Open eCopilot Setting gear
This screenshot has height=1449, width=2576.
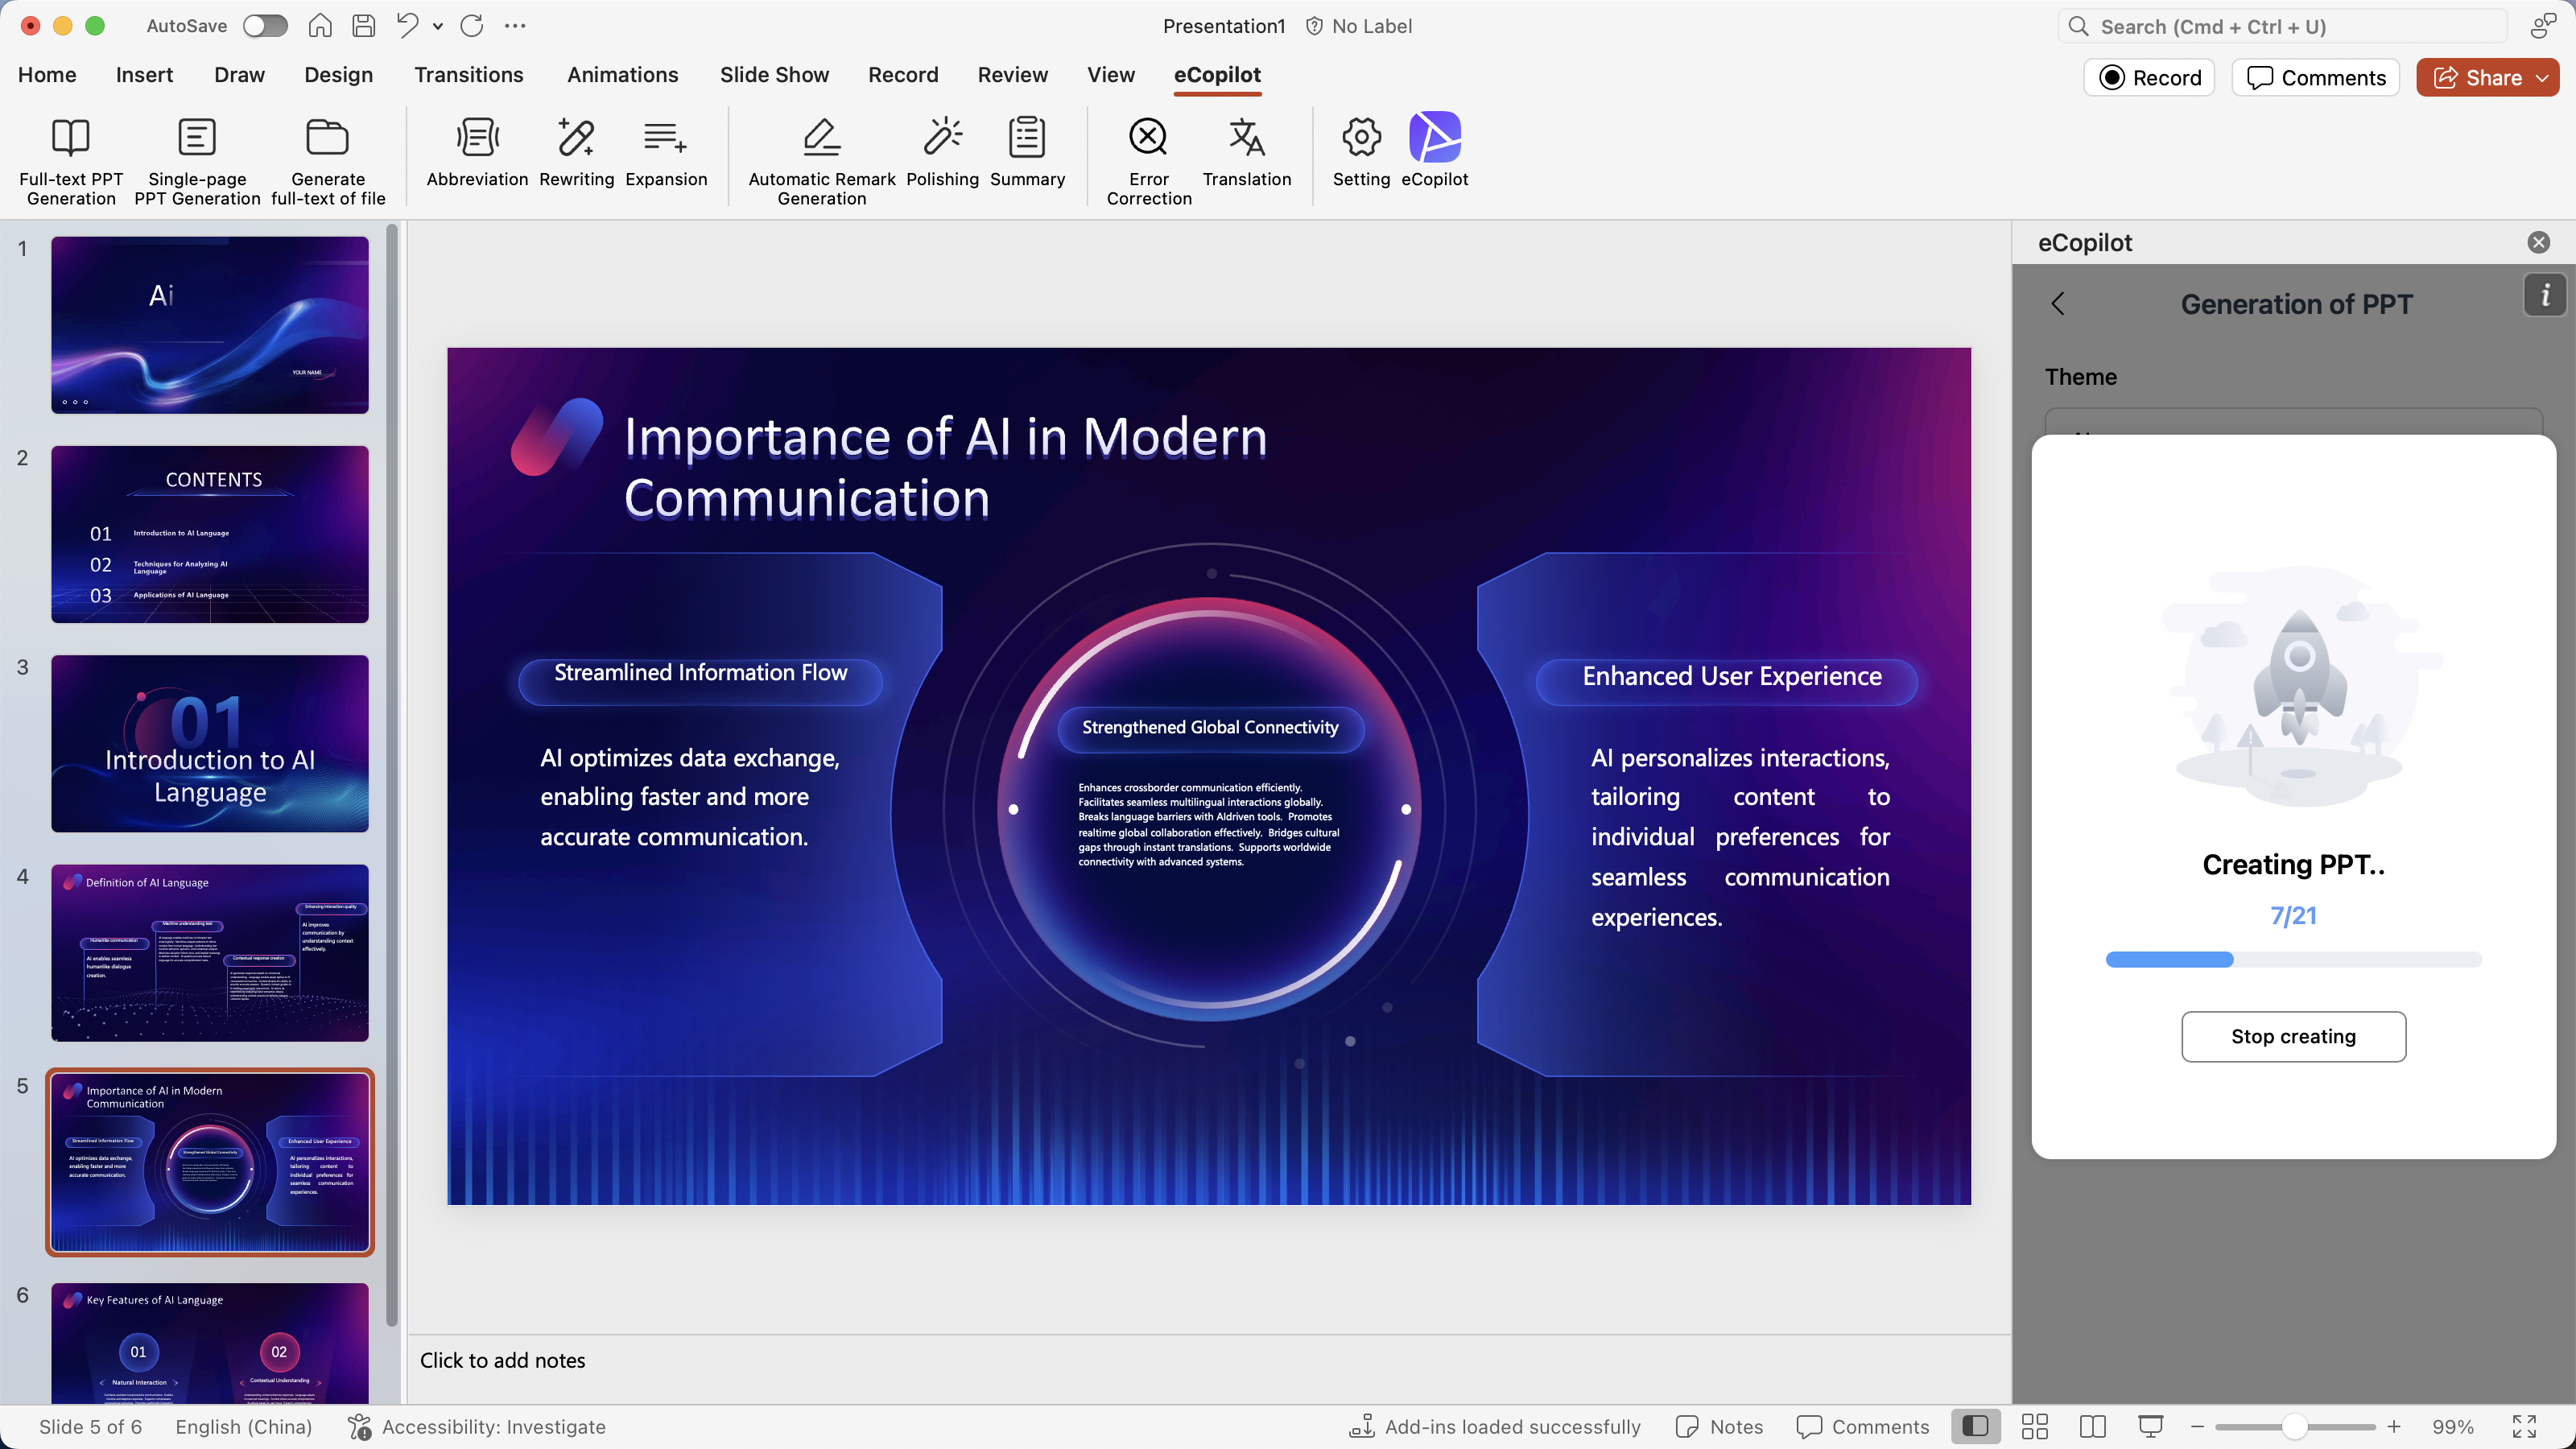click(x=1361, y=138)
